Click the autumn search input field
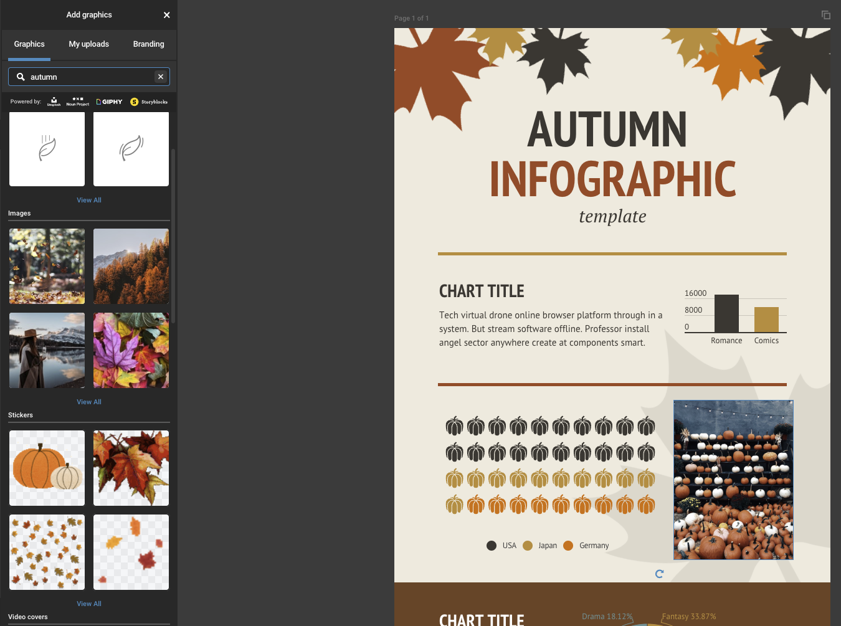Image resolution: width=841 pixels, height=626 pixels. 87,77
